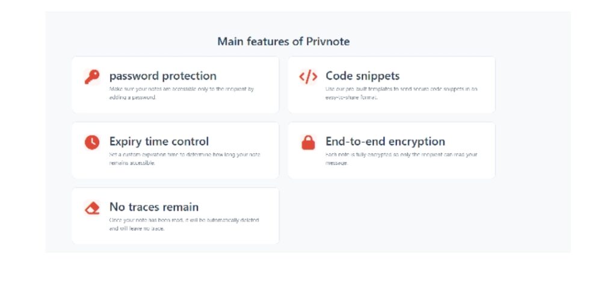The height and width of the screenshot is (308, 616).
Task: Select the 'End-to-end encryption' heading
Action: coord(385,141)
